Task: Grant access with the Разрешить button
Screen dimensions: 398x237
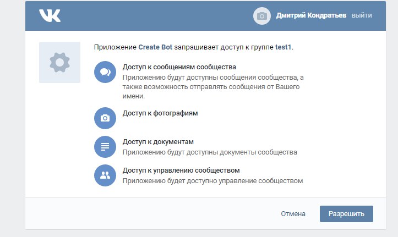Action: pyautogui.click(x=346, y=214)
